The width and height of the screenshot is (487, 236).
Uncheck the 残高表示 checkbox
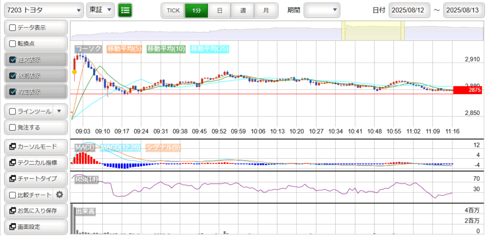tap(12, 76)
